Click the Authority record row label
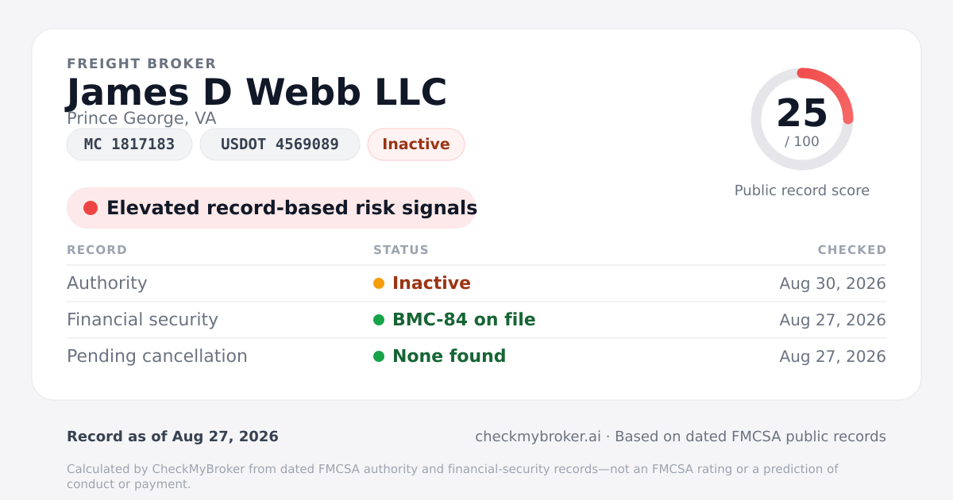Screen dimensions: 953x500 click(107, 283)
